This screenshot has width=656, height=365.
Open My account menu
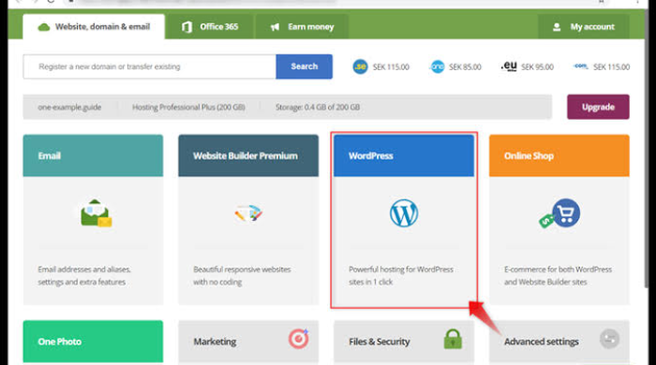584,27
